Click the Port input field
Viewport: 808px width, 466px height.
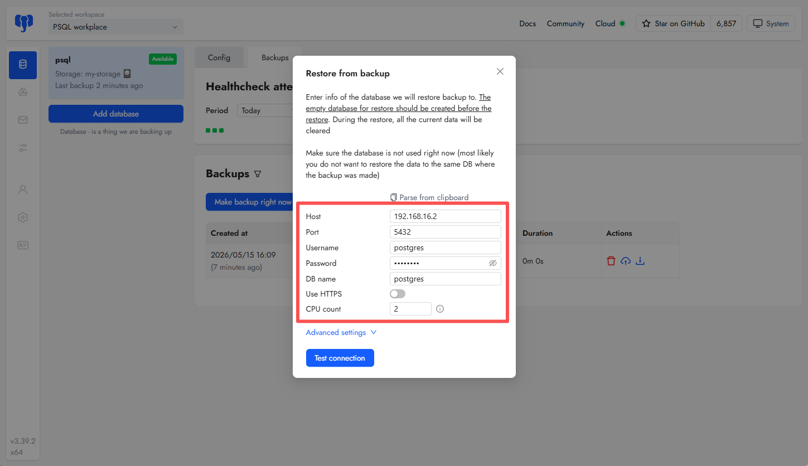point(446,232)
